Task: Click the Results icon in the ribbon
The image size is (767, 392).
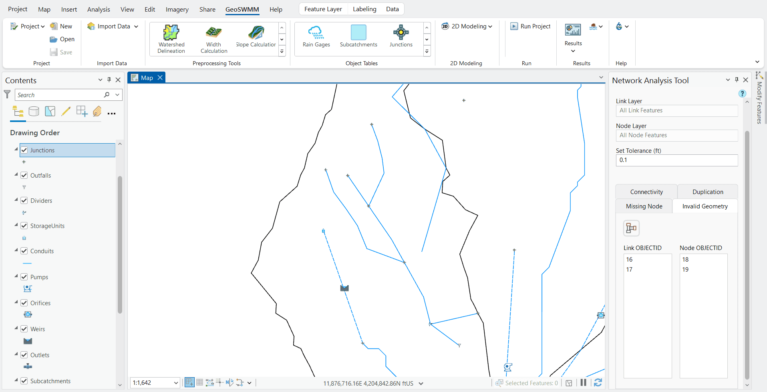Action: [573, 30]
